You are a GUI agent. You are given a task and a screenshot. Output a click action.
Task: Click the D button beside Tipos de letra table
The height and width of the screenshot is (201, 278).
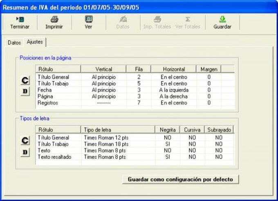coord(25,152)
